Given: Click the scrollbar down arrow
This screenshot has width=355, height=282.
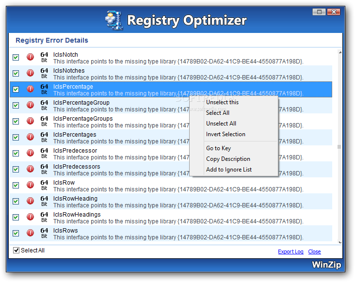Looking at the screenshot, I should (339, 242).
